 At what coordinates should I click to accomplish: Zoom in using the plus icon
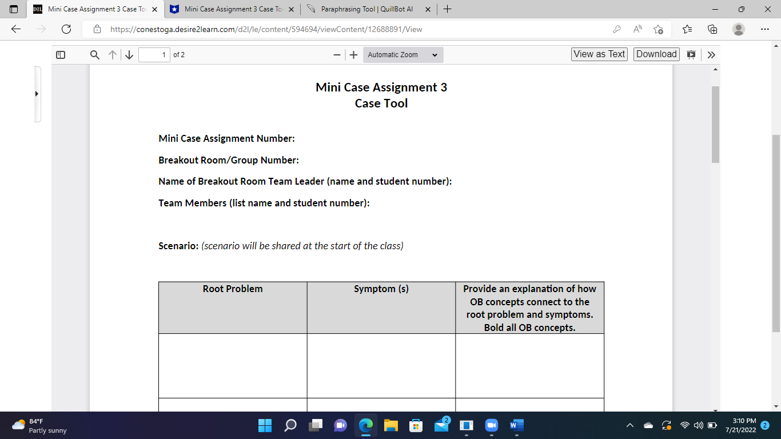coord(353,55)
